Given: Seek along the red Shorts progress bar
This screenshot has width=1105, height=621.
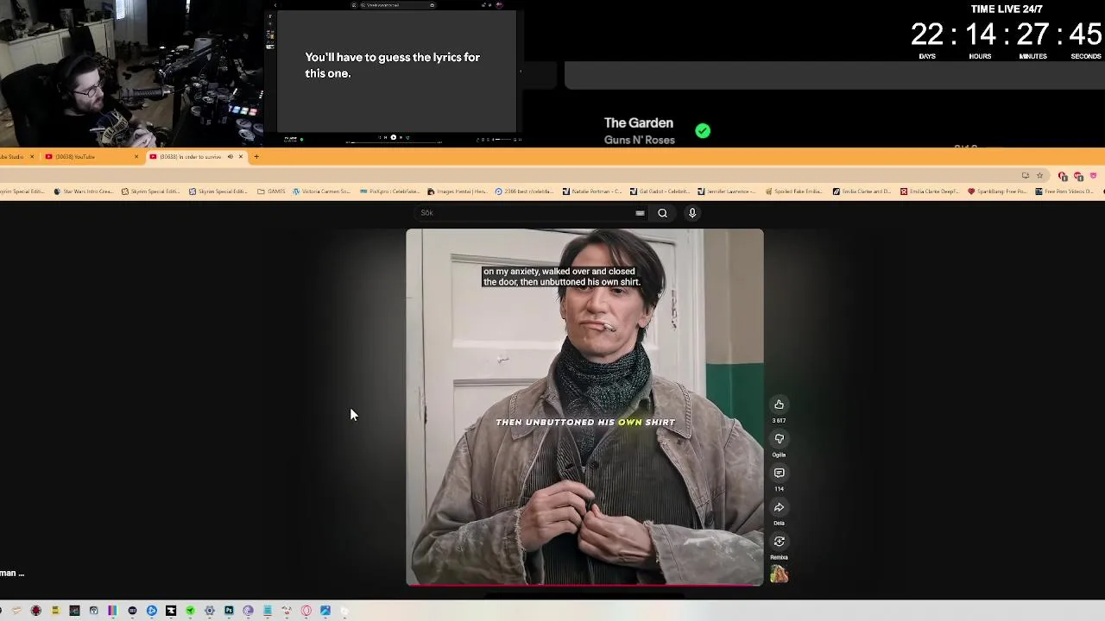Looking at the screenshot, I should [584, 586].
